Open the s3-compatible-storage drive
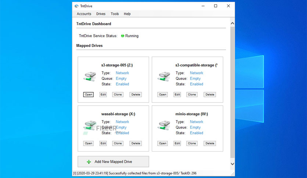Image resolution: width=307 pixels, height=178 pixels. tap(163, 95)
